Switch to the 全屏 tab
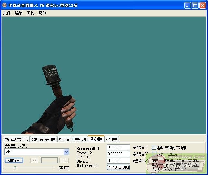 coord(112,139)
